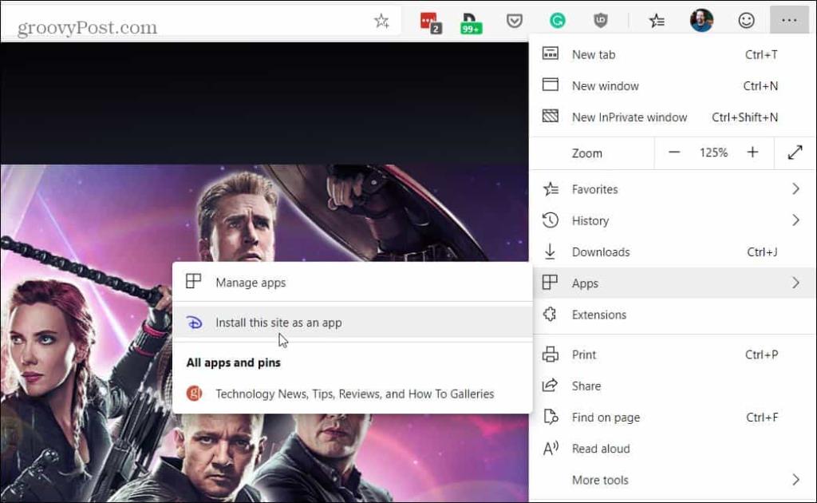Click the Ctrl+J shortcut text

click(x=762, y=252)
